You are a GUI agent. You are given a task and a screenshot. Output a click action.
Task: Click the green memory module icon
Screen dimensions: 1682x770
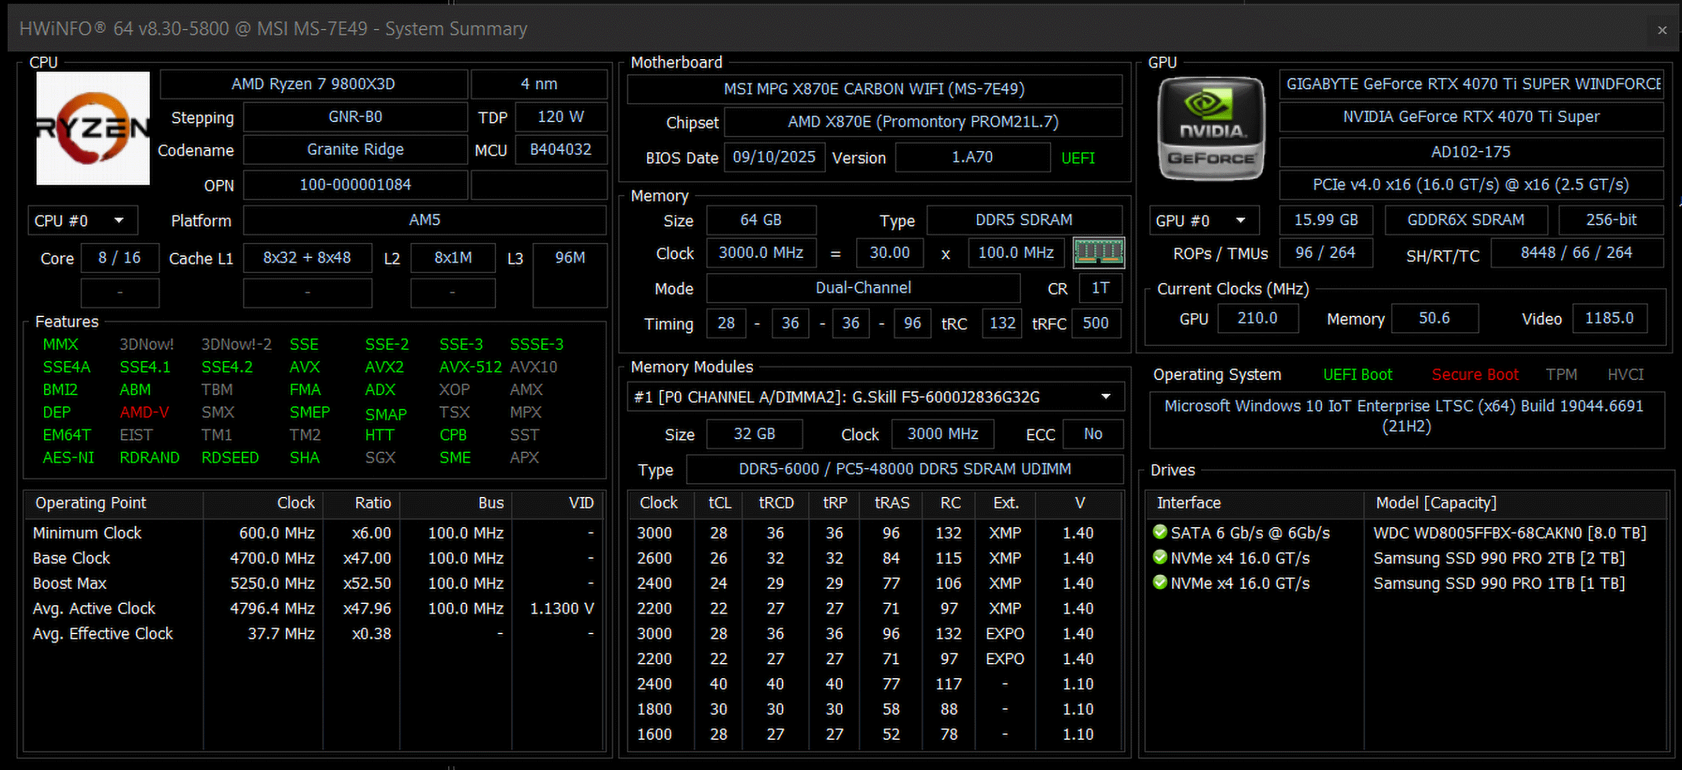point(1098,253)
